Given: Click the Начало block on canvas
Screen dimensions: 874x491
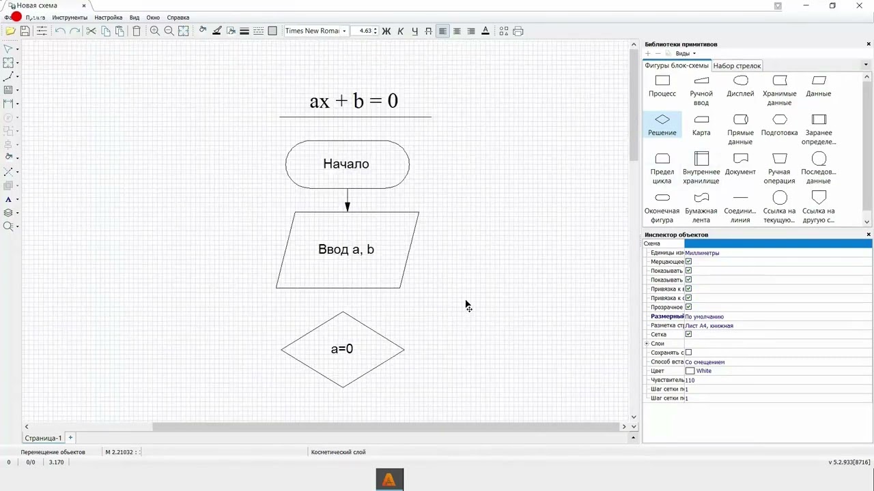Looking at the screenshot, I should (x=347, y=164).
